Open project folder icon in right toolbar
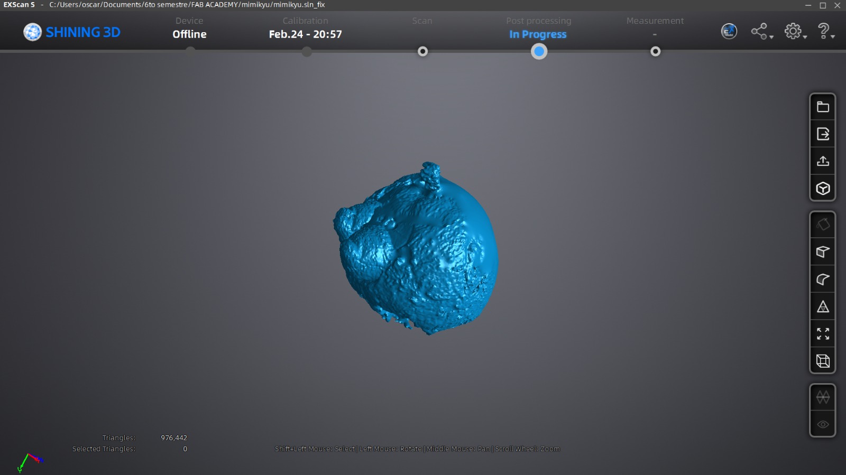846x475 pixels. [823, 107]
